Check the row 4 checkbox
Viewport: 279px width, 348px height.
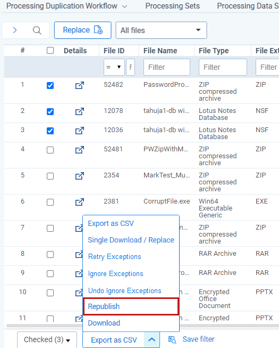[x=50, y=150]
